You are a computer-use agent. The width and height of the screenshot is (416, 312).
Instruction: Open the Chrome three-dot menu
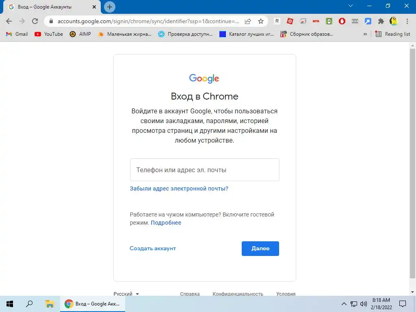(x=407, y=21)
